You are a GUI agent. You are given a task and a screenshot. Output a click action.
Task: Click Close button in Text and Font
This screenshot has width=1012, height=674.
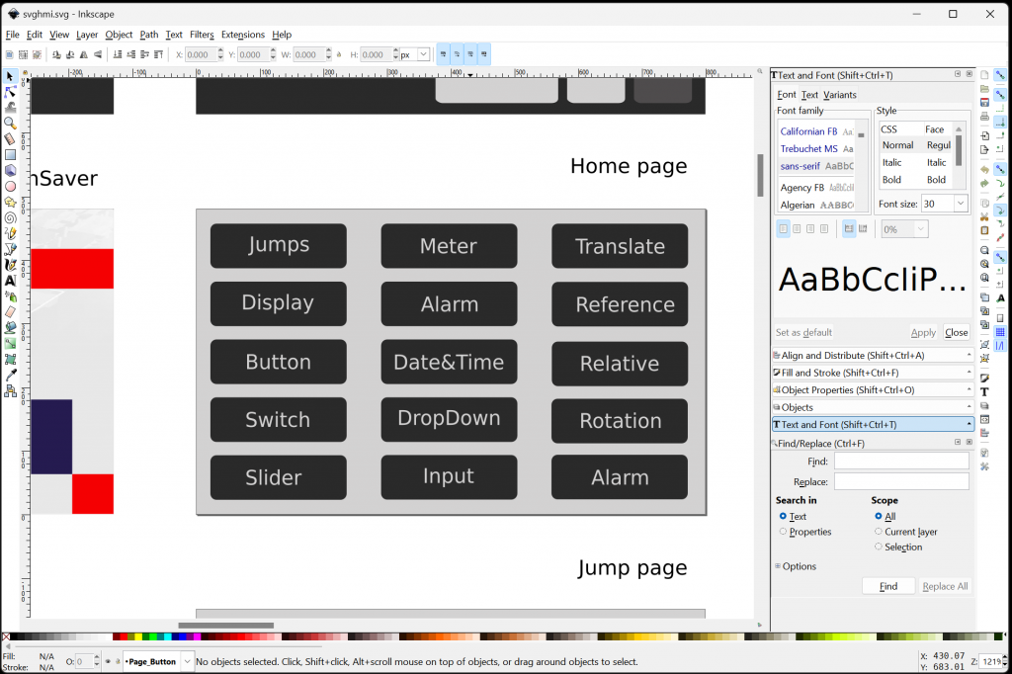tap(956, 332)
